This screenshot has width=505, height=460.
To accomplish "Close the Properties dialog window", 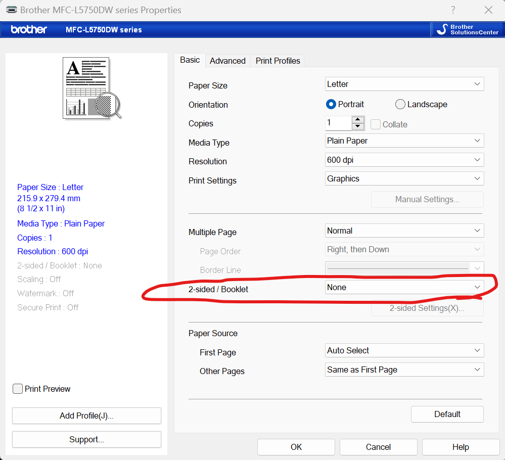I will (x=489, y=10).
